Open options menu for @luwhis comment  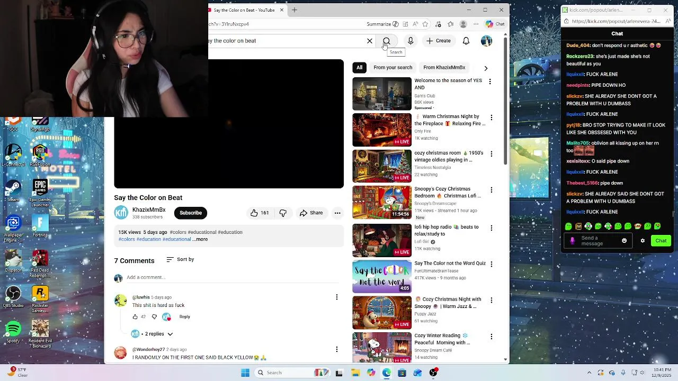tap(336, 297)
